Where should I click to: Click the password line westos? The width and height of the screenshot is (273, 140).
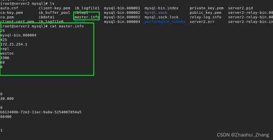coord(7,53)
